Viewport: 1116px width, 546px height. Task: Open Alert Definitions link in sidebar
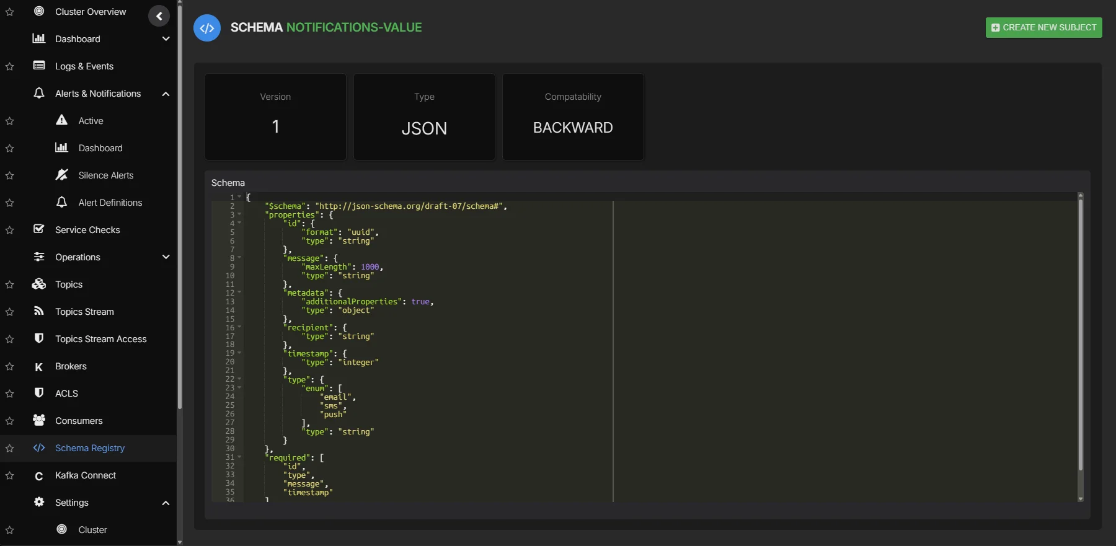(x=110, y=203)
